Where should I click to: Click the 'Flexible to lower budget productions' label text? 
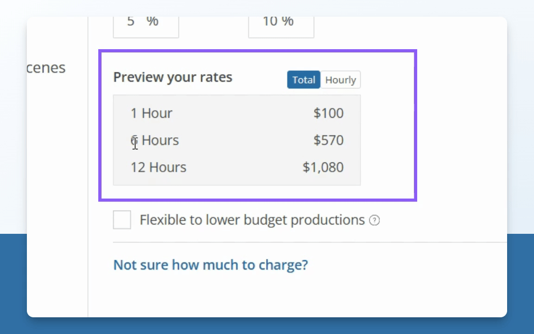pyautogui.click(x=252, y=220)
